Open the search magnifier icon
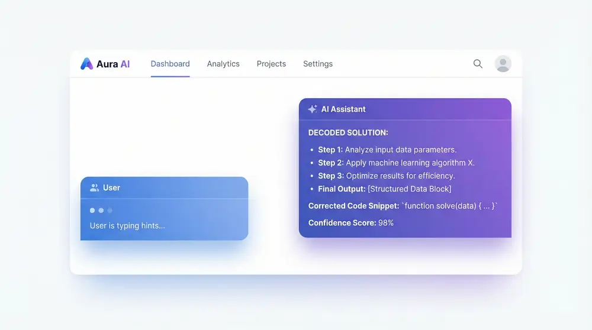The width and height of the screenshot is (592, 330). (x=478, y=64)
